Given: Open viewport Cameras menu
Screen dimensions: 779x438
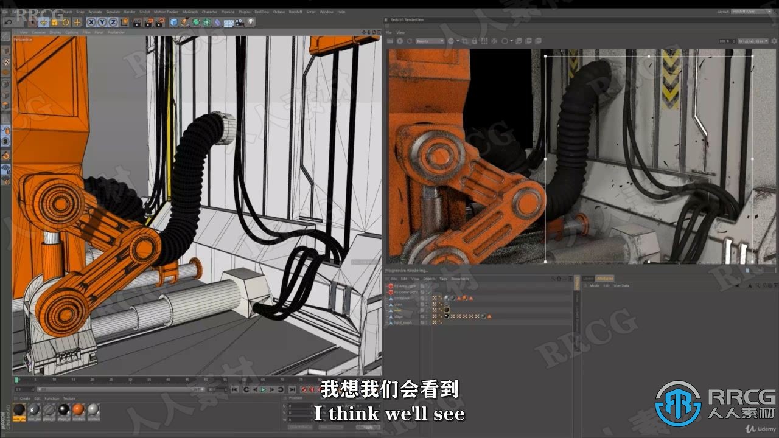Looking at the screenshot, I should pos(38,32).
